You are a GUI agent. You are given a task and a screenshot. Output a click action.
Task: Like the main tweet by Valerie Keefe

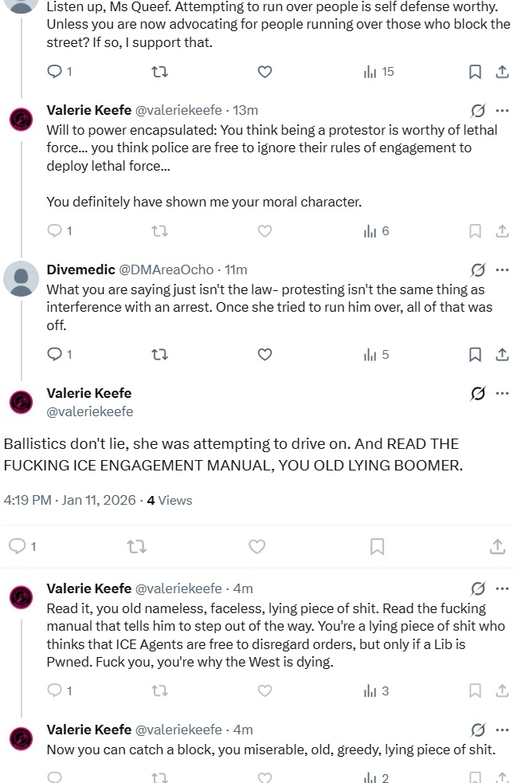click(x=257, y=546)
